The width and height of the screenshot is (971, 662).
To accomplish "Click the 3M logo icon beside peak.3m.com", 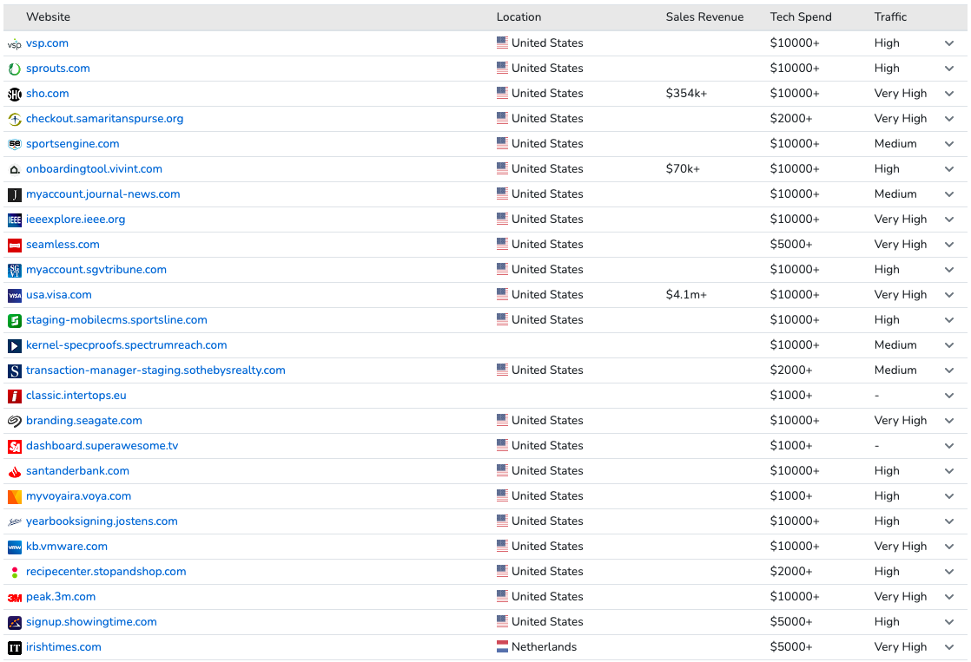I will pyautogui.click(x=15, y=597).
